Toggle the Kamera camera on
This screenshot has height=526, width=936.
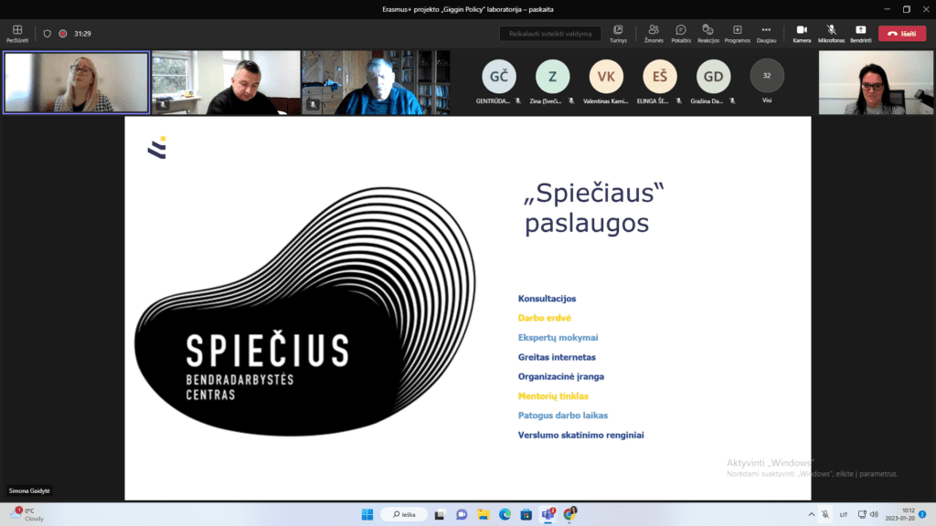point(802,34)
